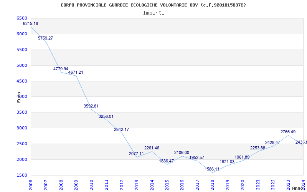Click the 4671.21 value label
The image size is (307, 192).
point(76,72)
